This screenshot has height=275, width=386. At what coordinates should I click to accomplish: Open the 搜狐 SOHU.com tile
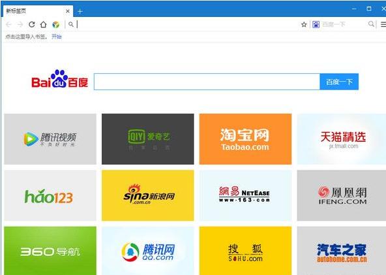point(245,251)
